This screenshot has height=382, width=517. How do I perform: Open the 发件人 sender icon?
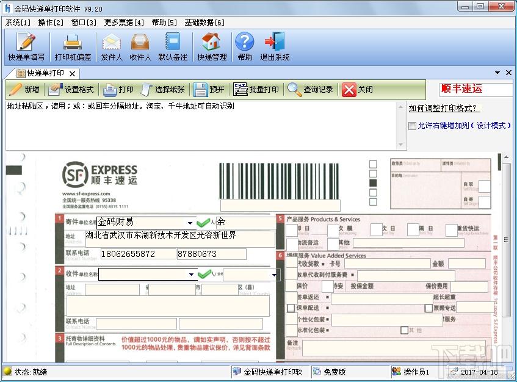[x=112, y=47]
